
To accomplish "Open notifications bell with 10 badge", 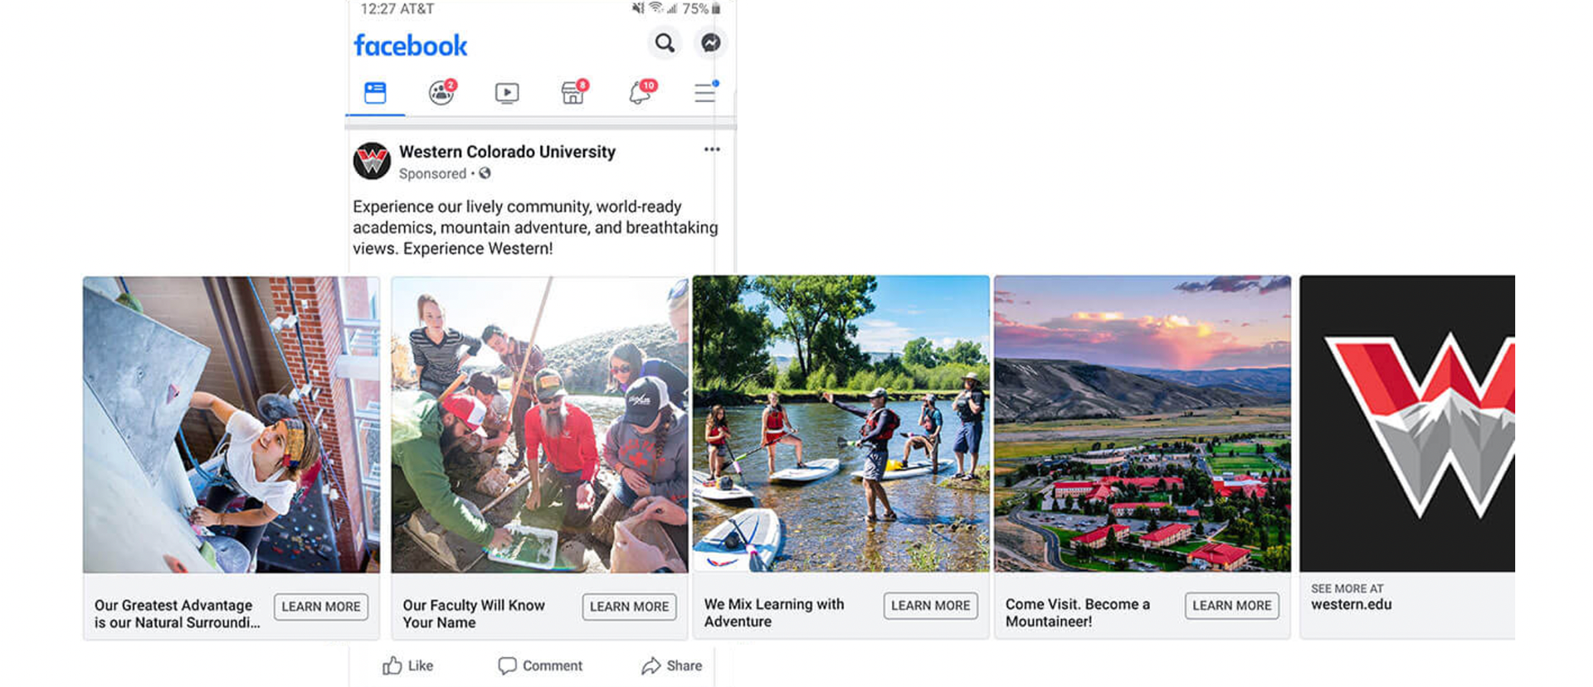I will point(641,92).
